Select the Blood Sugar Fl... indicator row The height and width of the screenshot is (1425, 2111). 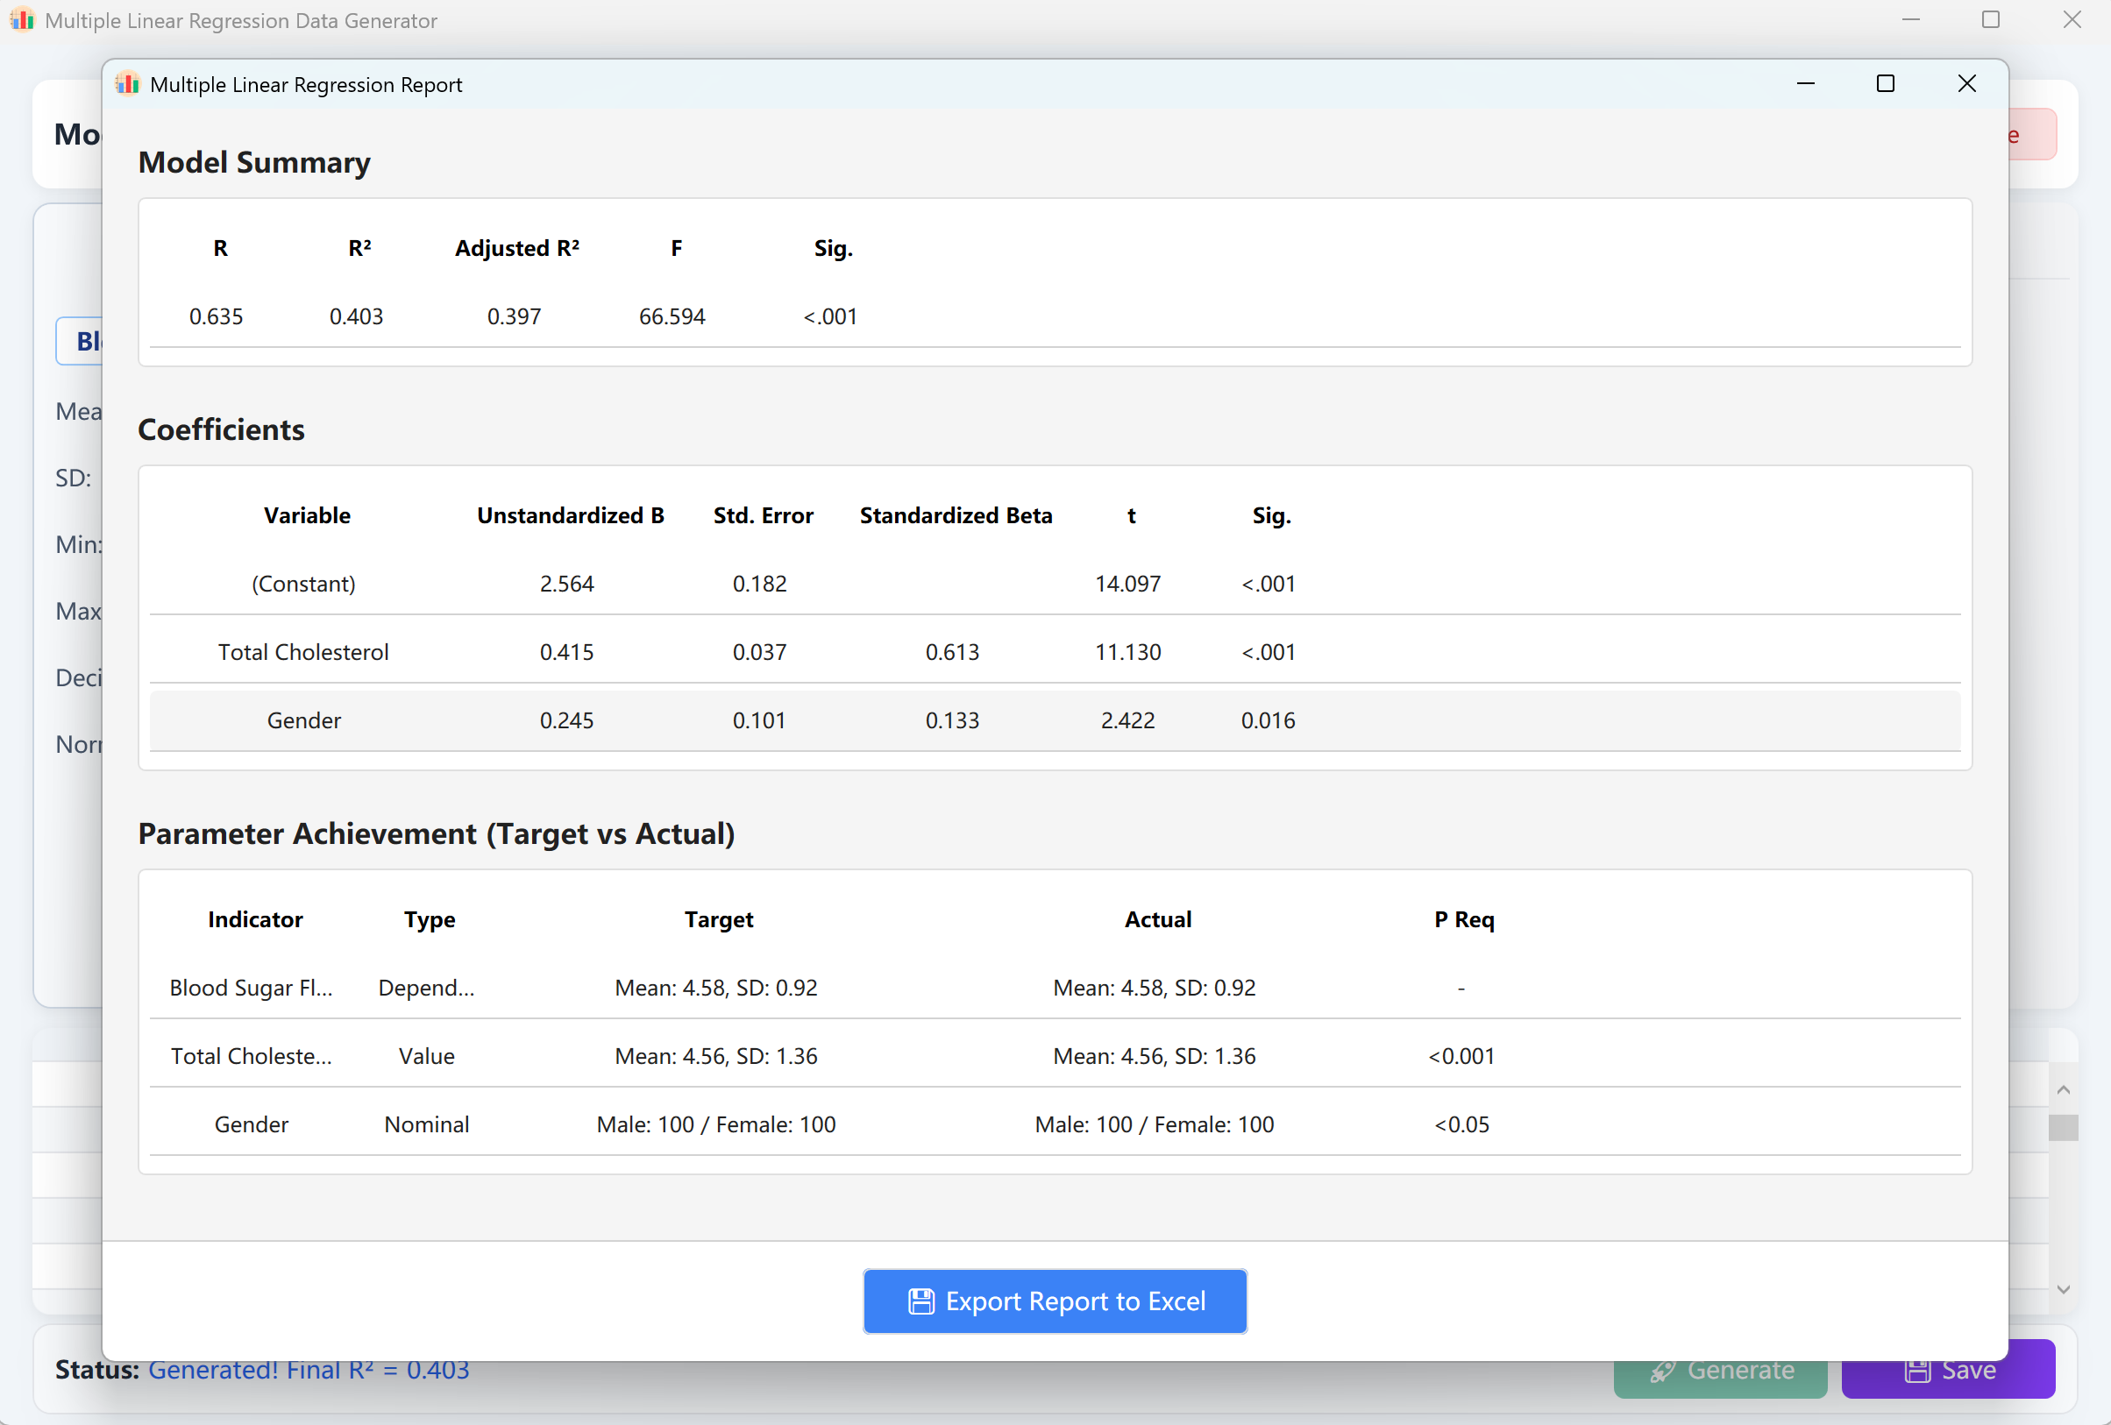(1055, 987)
